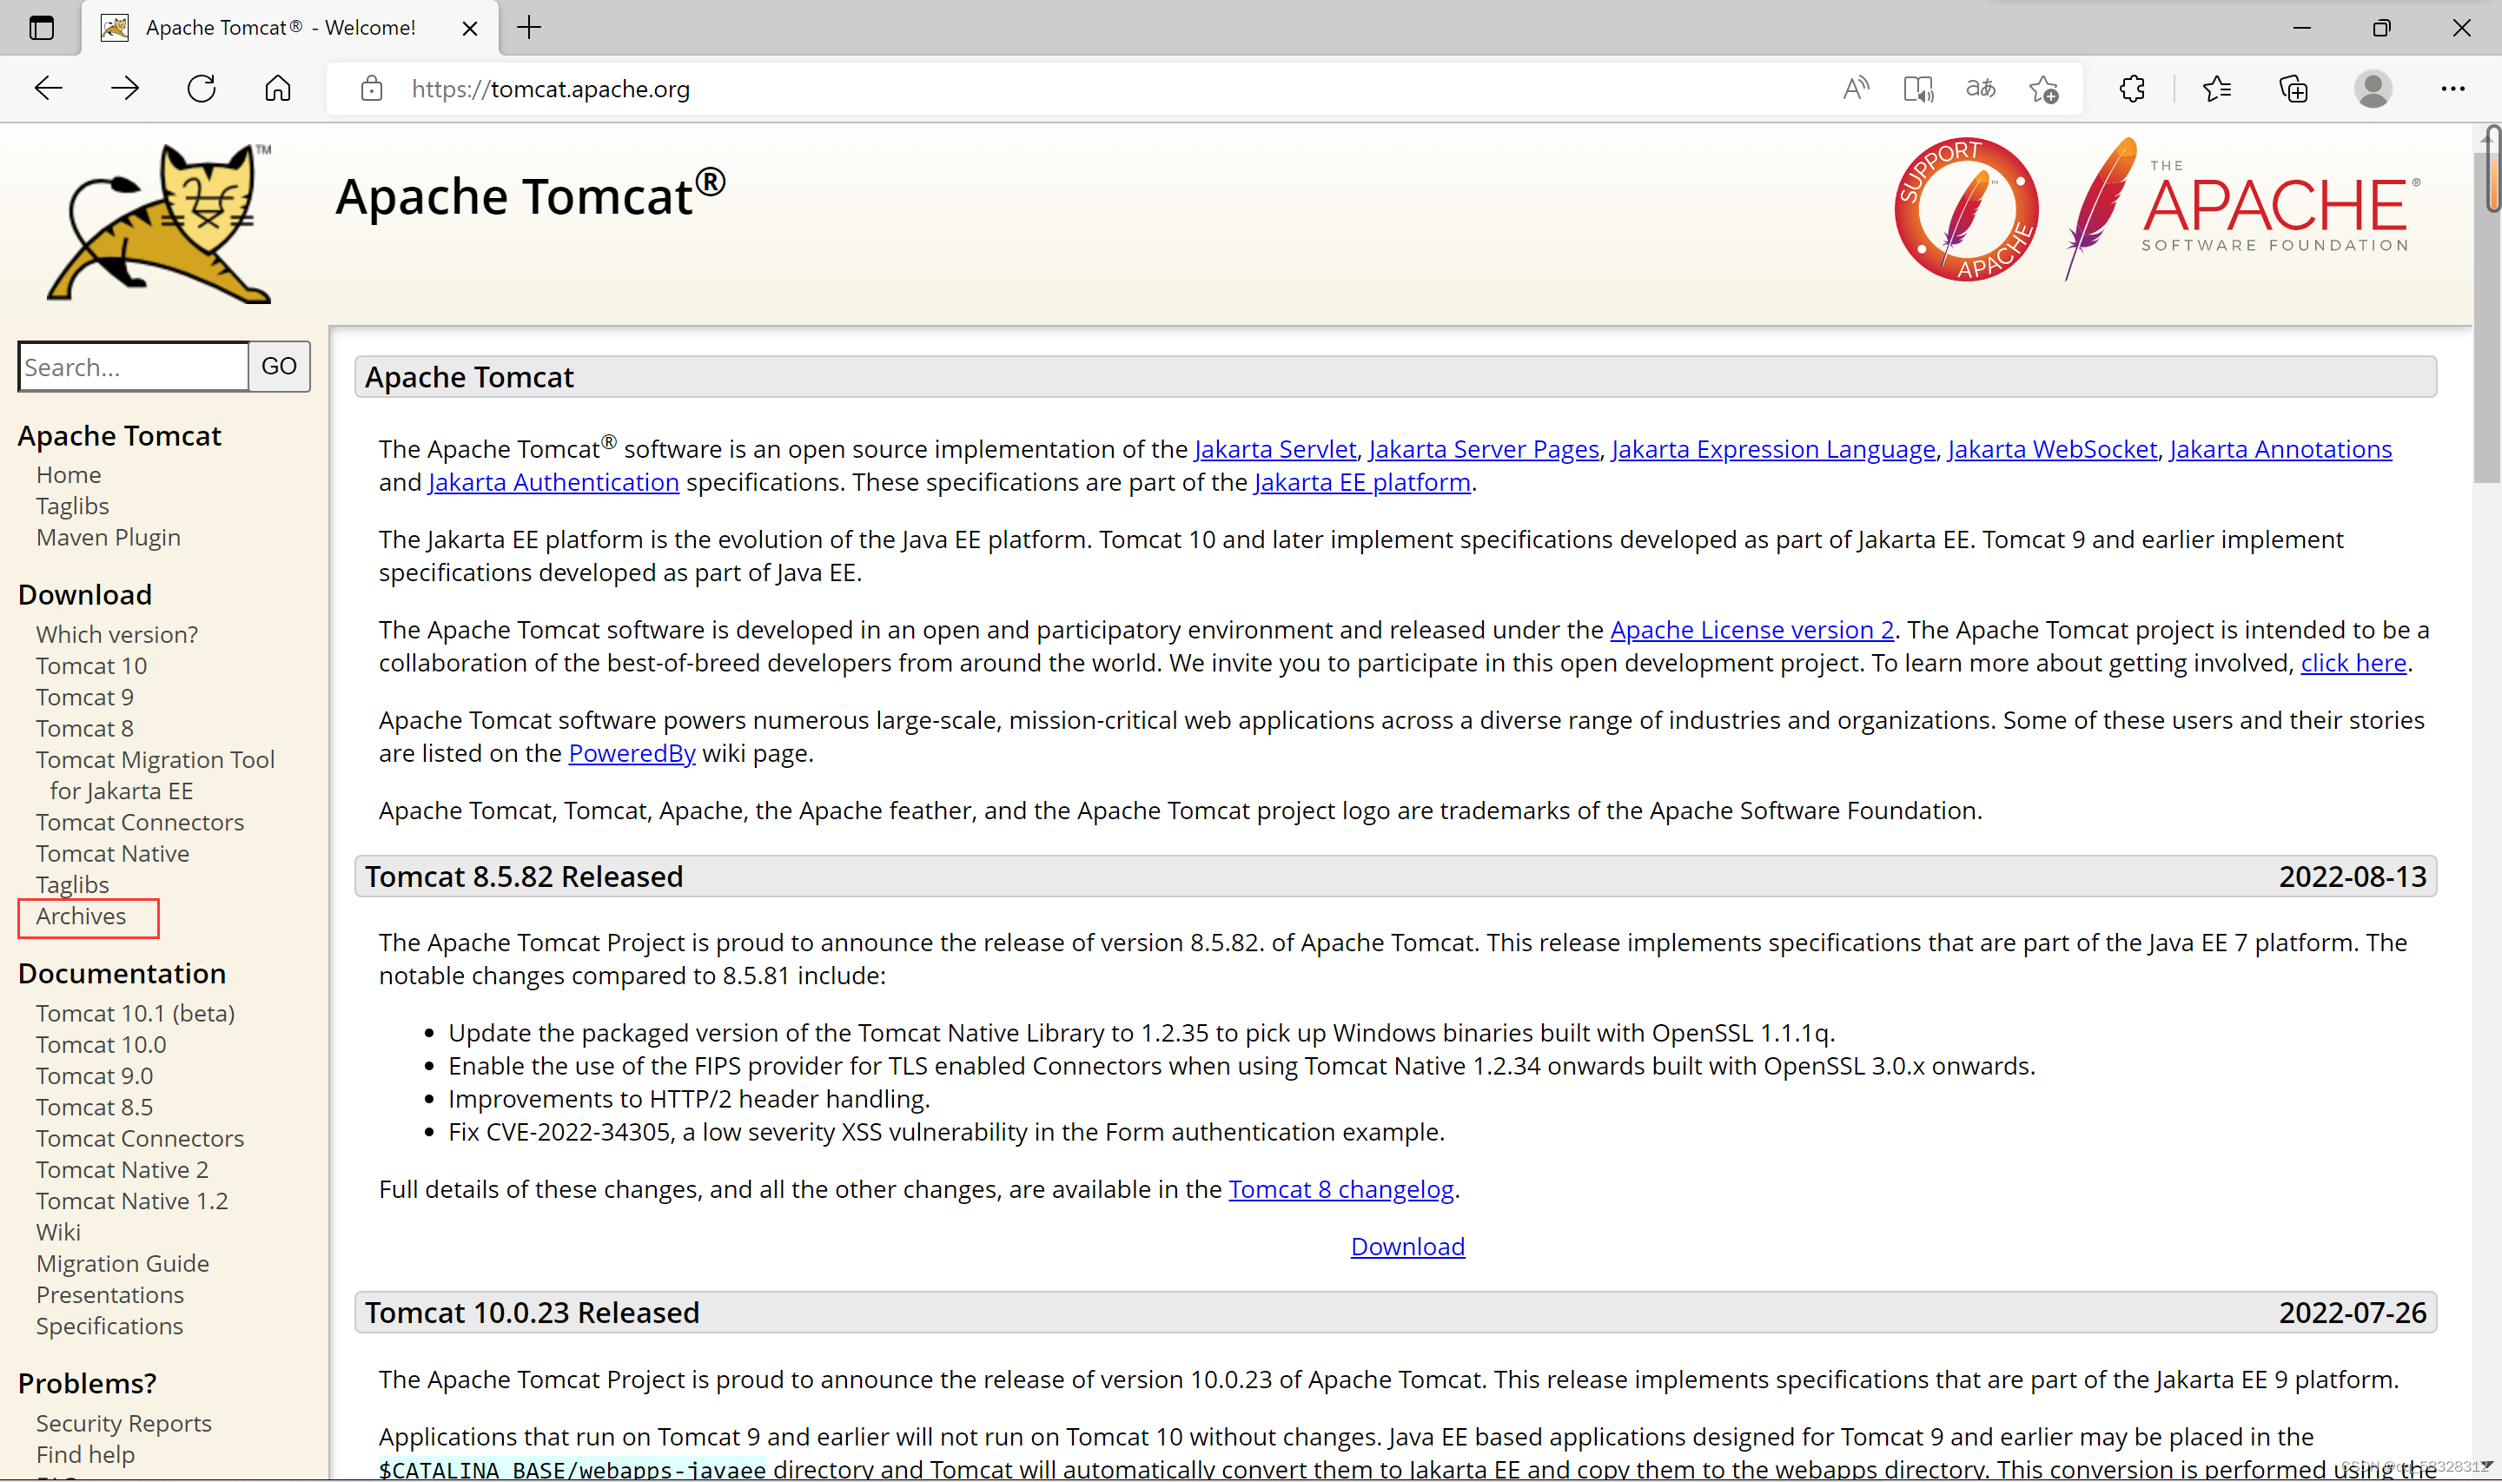Viewport: 2502px width, 1482px height.
Task: Click the Support Apache badge logo
Action: click(x=1966, y=209)
